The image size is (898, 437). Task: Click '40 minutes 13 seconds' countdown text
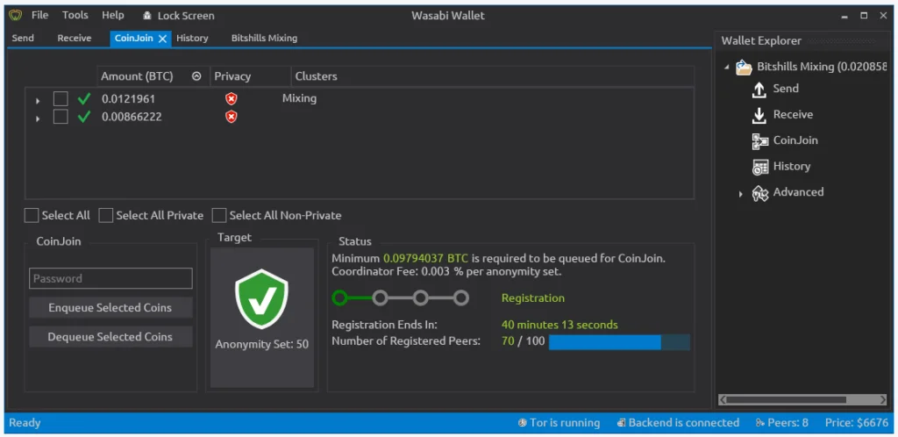pyautogui.click(x=559, y=325)
